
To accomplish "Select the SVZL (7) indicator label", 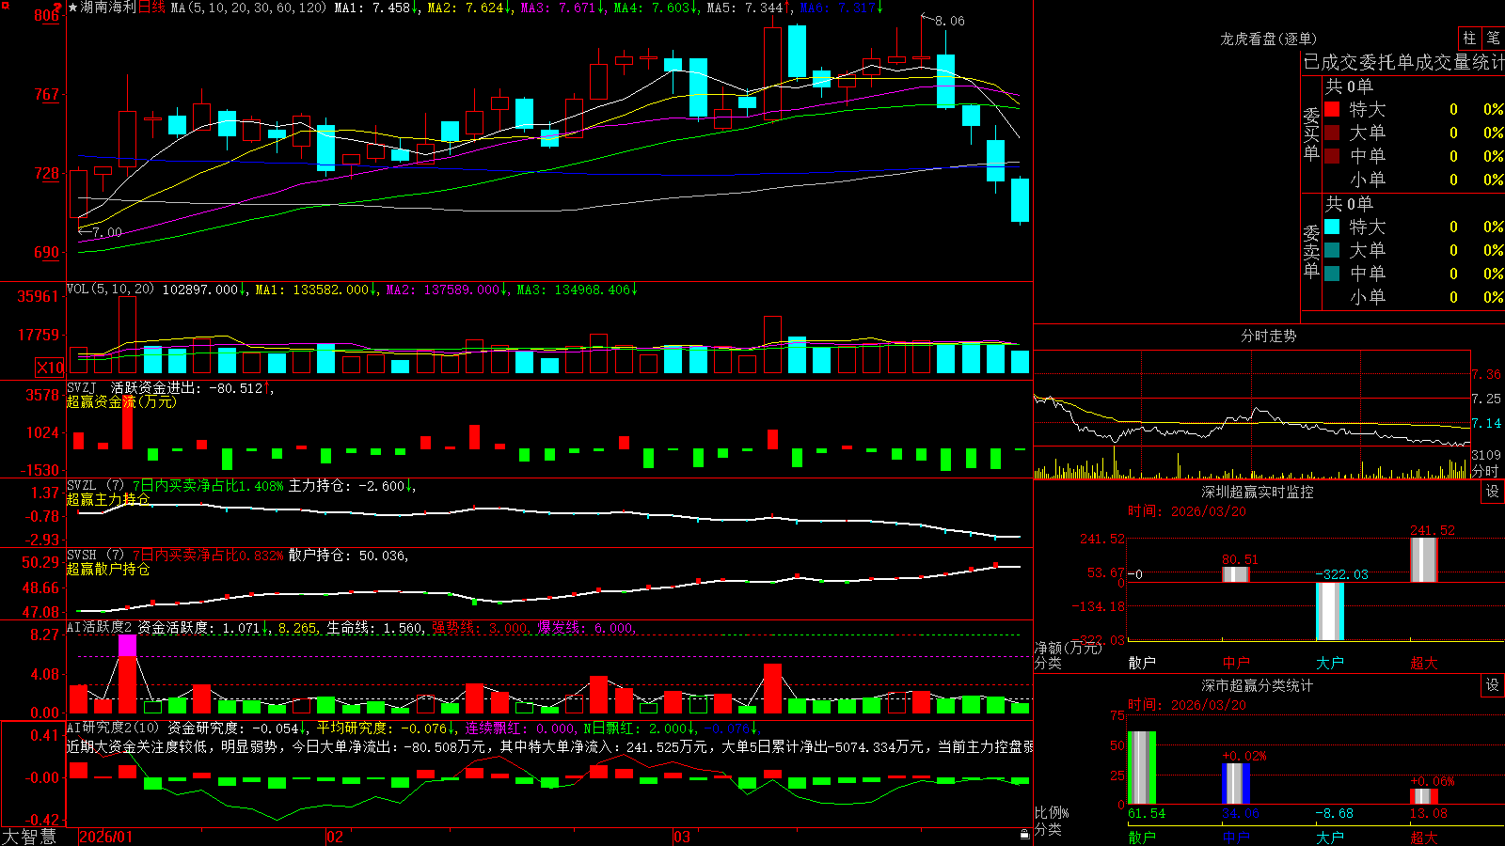I will click(95, 486).
